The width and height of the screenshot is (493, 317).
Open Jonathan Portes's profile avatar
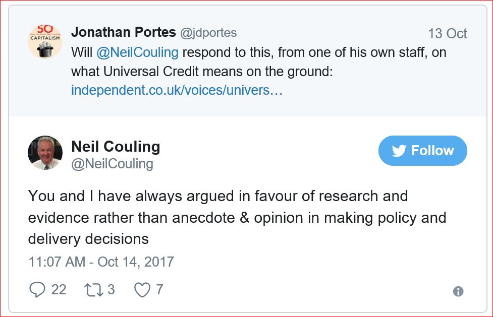click(45, 40)
